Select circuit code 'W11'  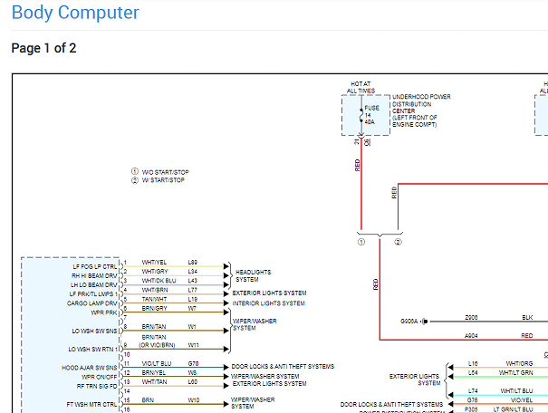click(x=193, y=345)
